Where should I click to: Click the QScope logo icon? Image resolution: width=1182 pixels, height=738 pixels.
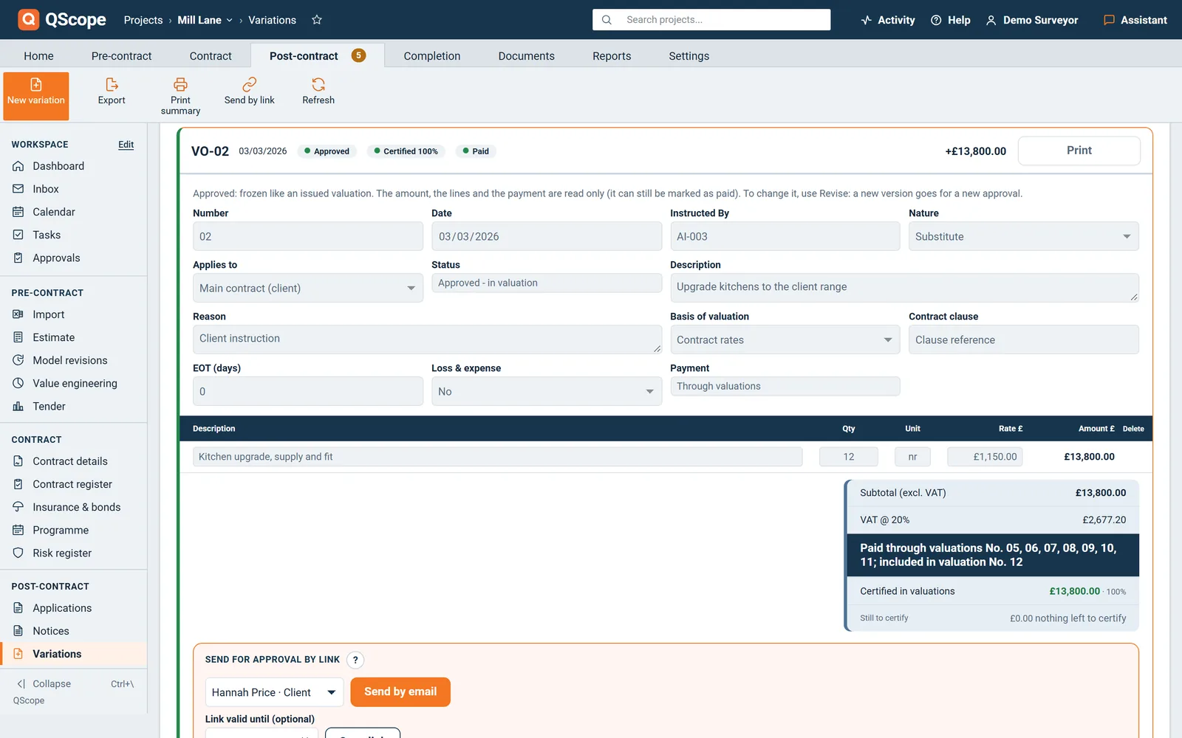(x=28, y=19)
